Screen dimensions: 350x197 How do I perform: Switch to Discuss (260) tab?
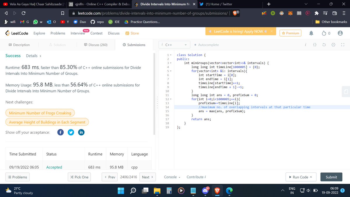pyautogui.click(x=96, y=45)
